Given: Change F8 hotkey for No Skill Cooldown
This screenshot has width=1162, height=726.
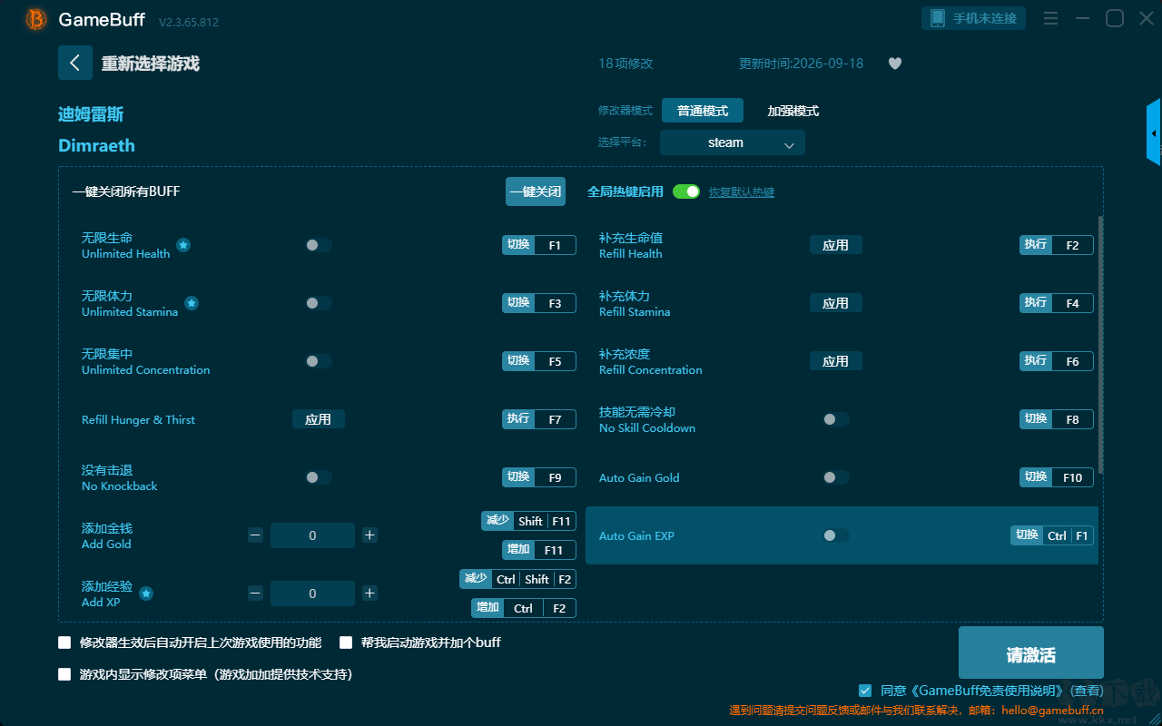Looking at the screenshot, I should (x=1072, y=419).
